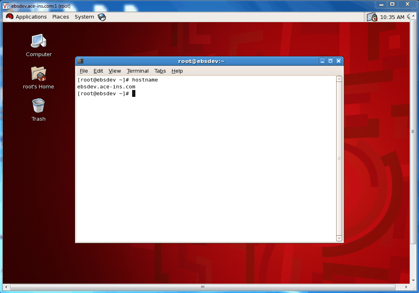Click the red hat Applications logo
The height and width of the screenshot is (293, 419).
tap(10, 17)
